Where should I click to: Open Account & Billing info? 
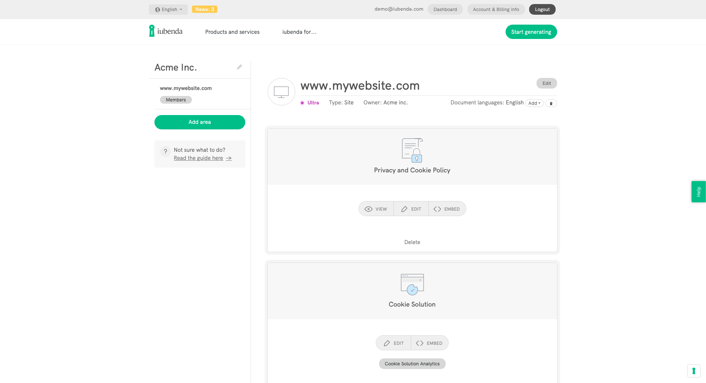[x=496, y=10]
